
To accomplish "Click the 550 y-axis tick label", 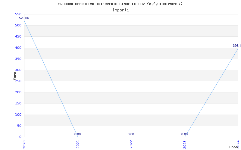I will click(18, 14).
